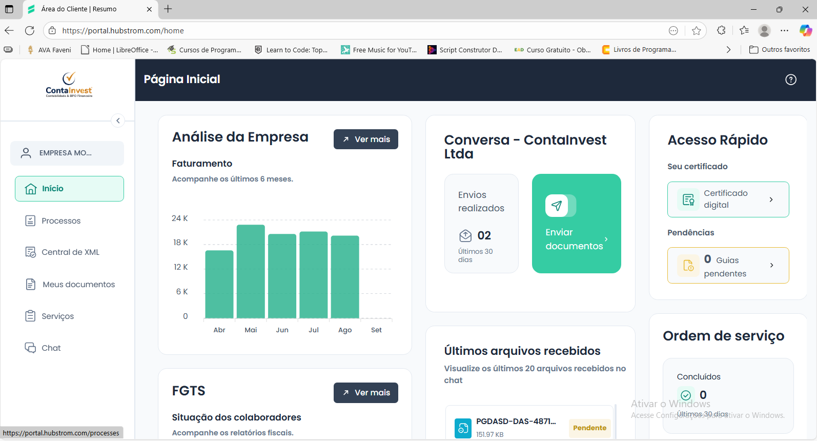The image size is (817, 441).
Task: Click the Concluídos check circle icon
Action: point(686,395)
